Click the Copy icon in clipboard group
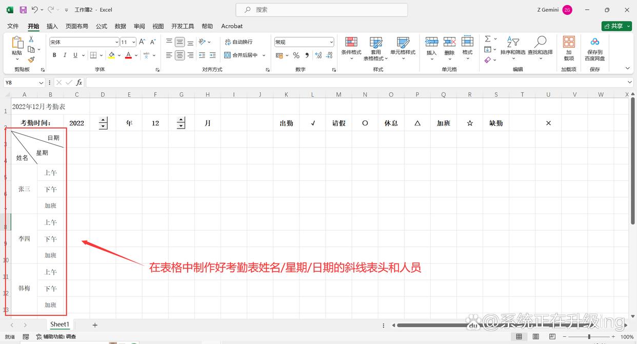The height and width of the screenshot is (344, 637). pyautogui.click(x=31, y=50)
